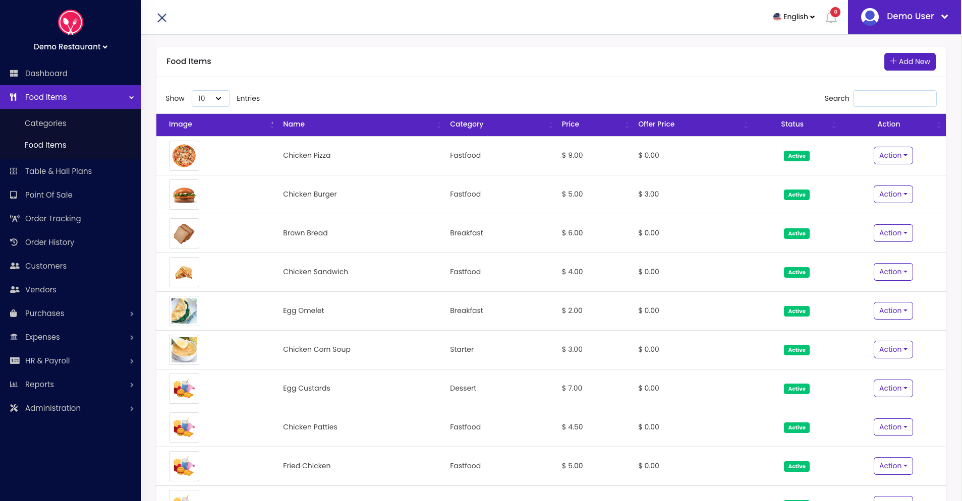This screenshot has height=501, width=962.
Task: Open Action dropdown for Egg Omelet
Action: point(893,311)
